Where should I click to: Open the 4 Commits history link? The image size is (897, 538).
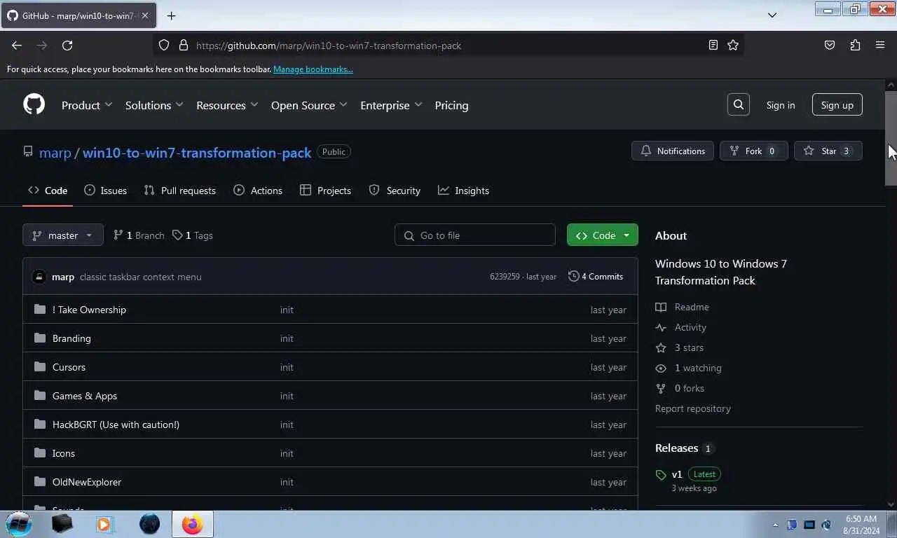[x=596, y=277]
